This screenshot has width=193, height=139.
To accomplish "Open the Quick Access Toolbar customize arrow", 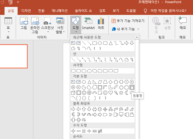I will (18, 2).
